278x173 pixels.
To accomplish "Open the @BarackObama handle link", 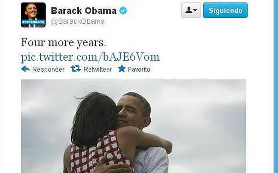I will 78,22.
